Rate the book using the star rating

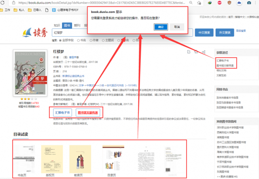pos(29,99)
